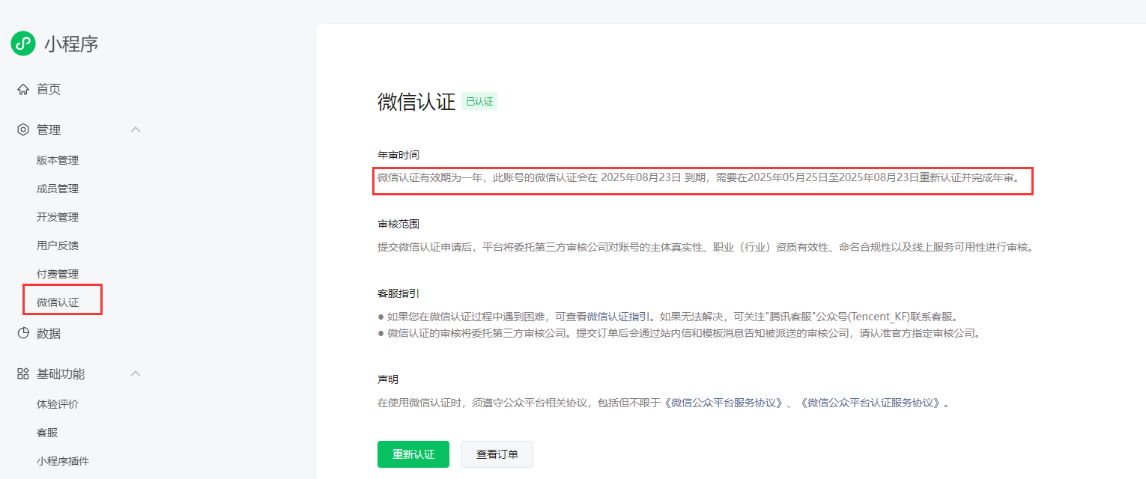Click the 重新认证 green button
The image size is (1146, 479).
tap(413, 454)
